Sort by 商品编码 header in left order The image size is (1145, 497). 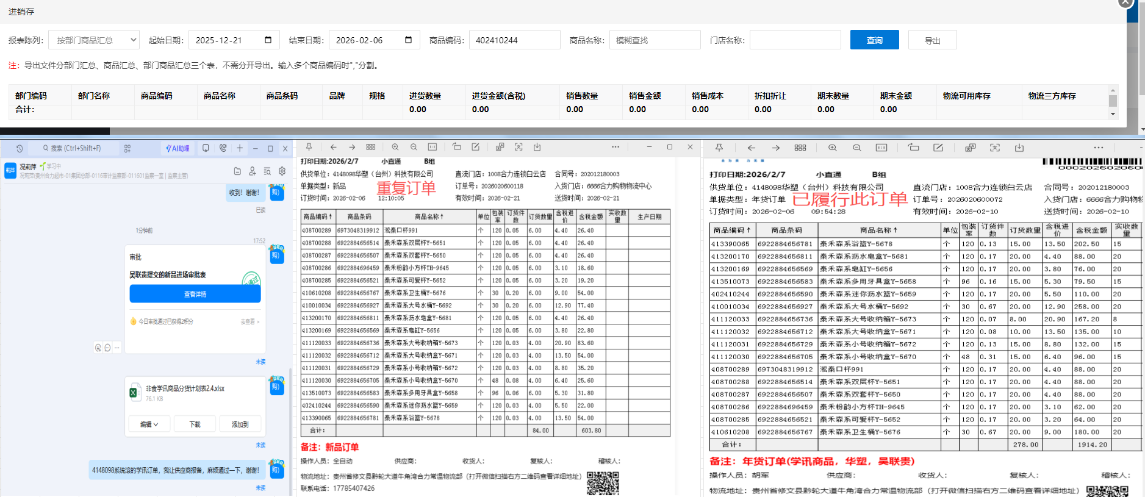click(x=317, y=216)
